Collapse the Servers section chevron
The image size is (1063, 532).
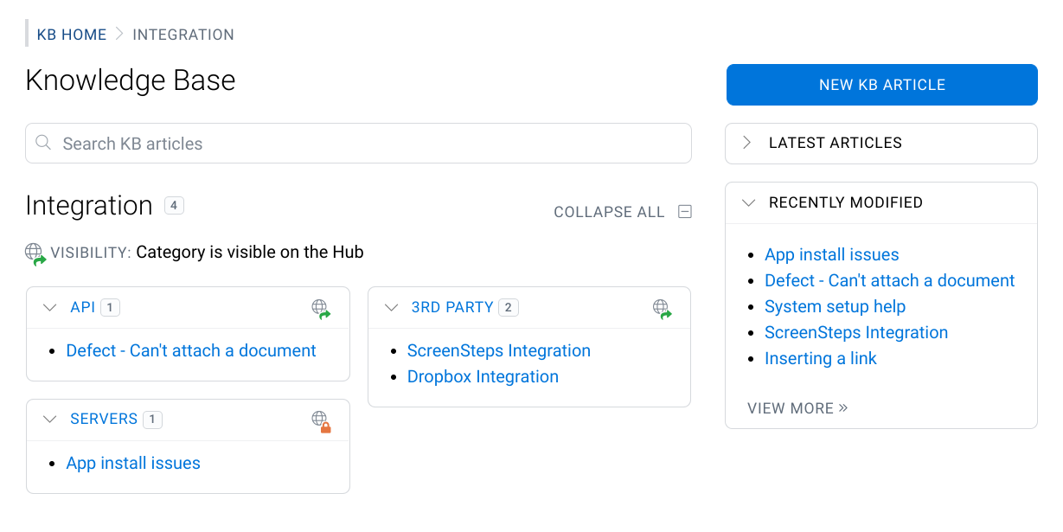(x=50, y=420)
